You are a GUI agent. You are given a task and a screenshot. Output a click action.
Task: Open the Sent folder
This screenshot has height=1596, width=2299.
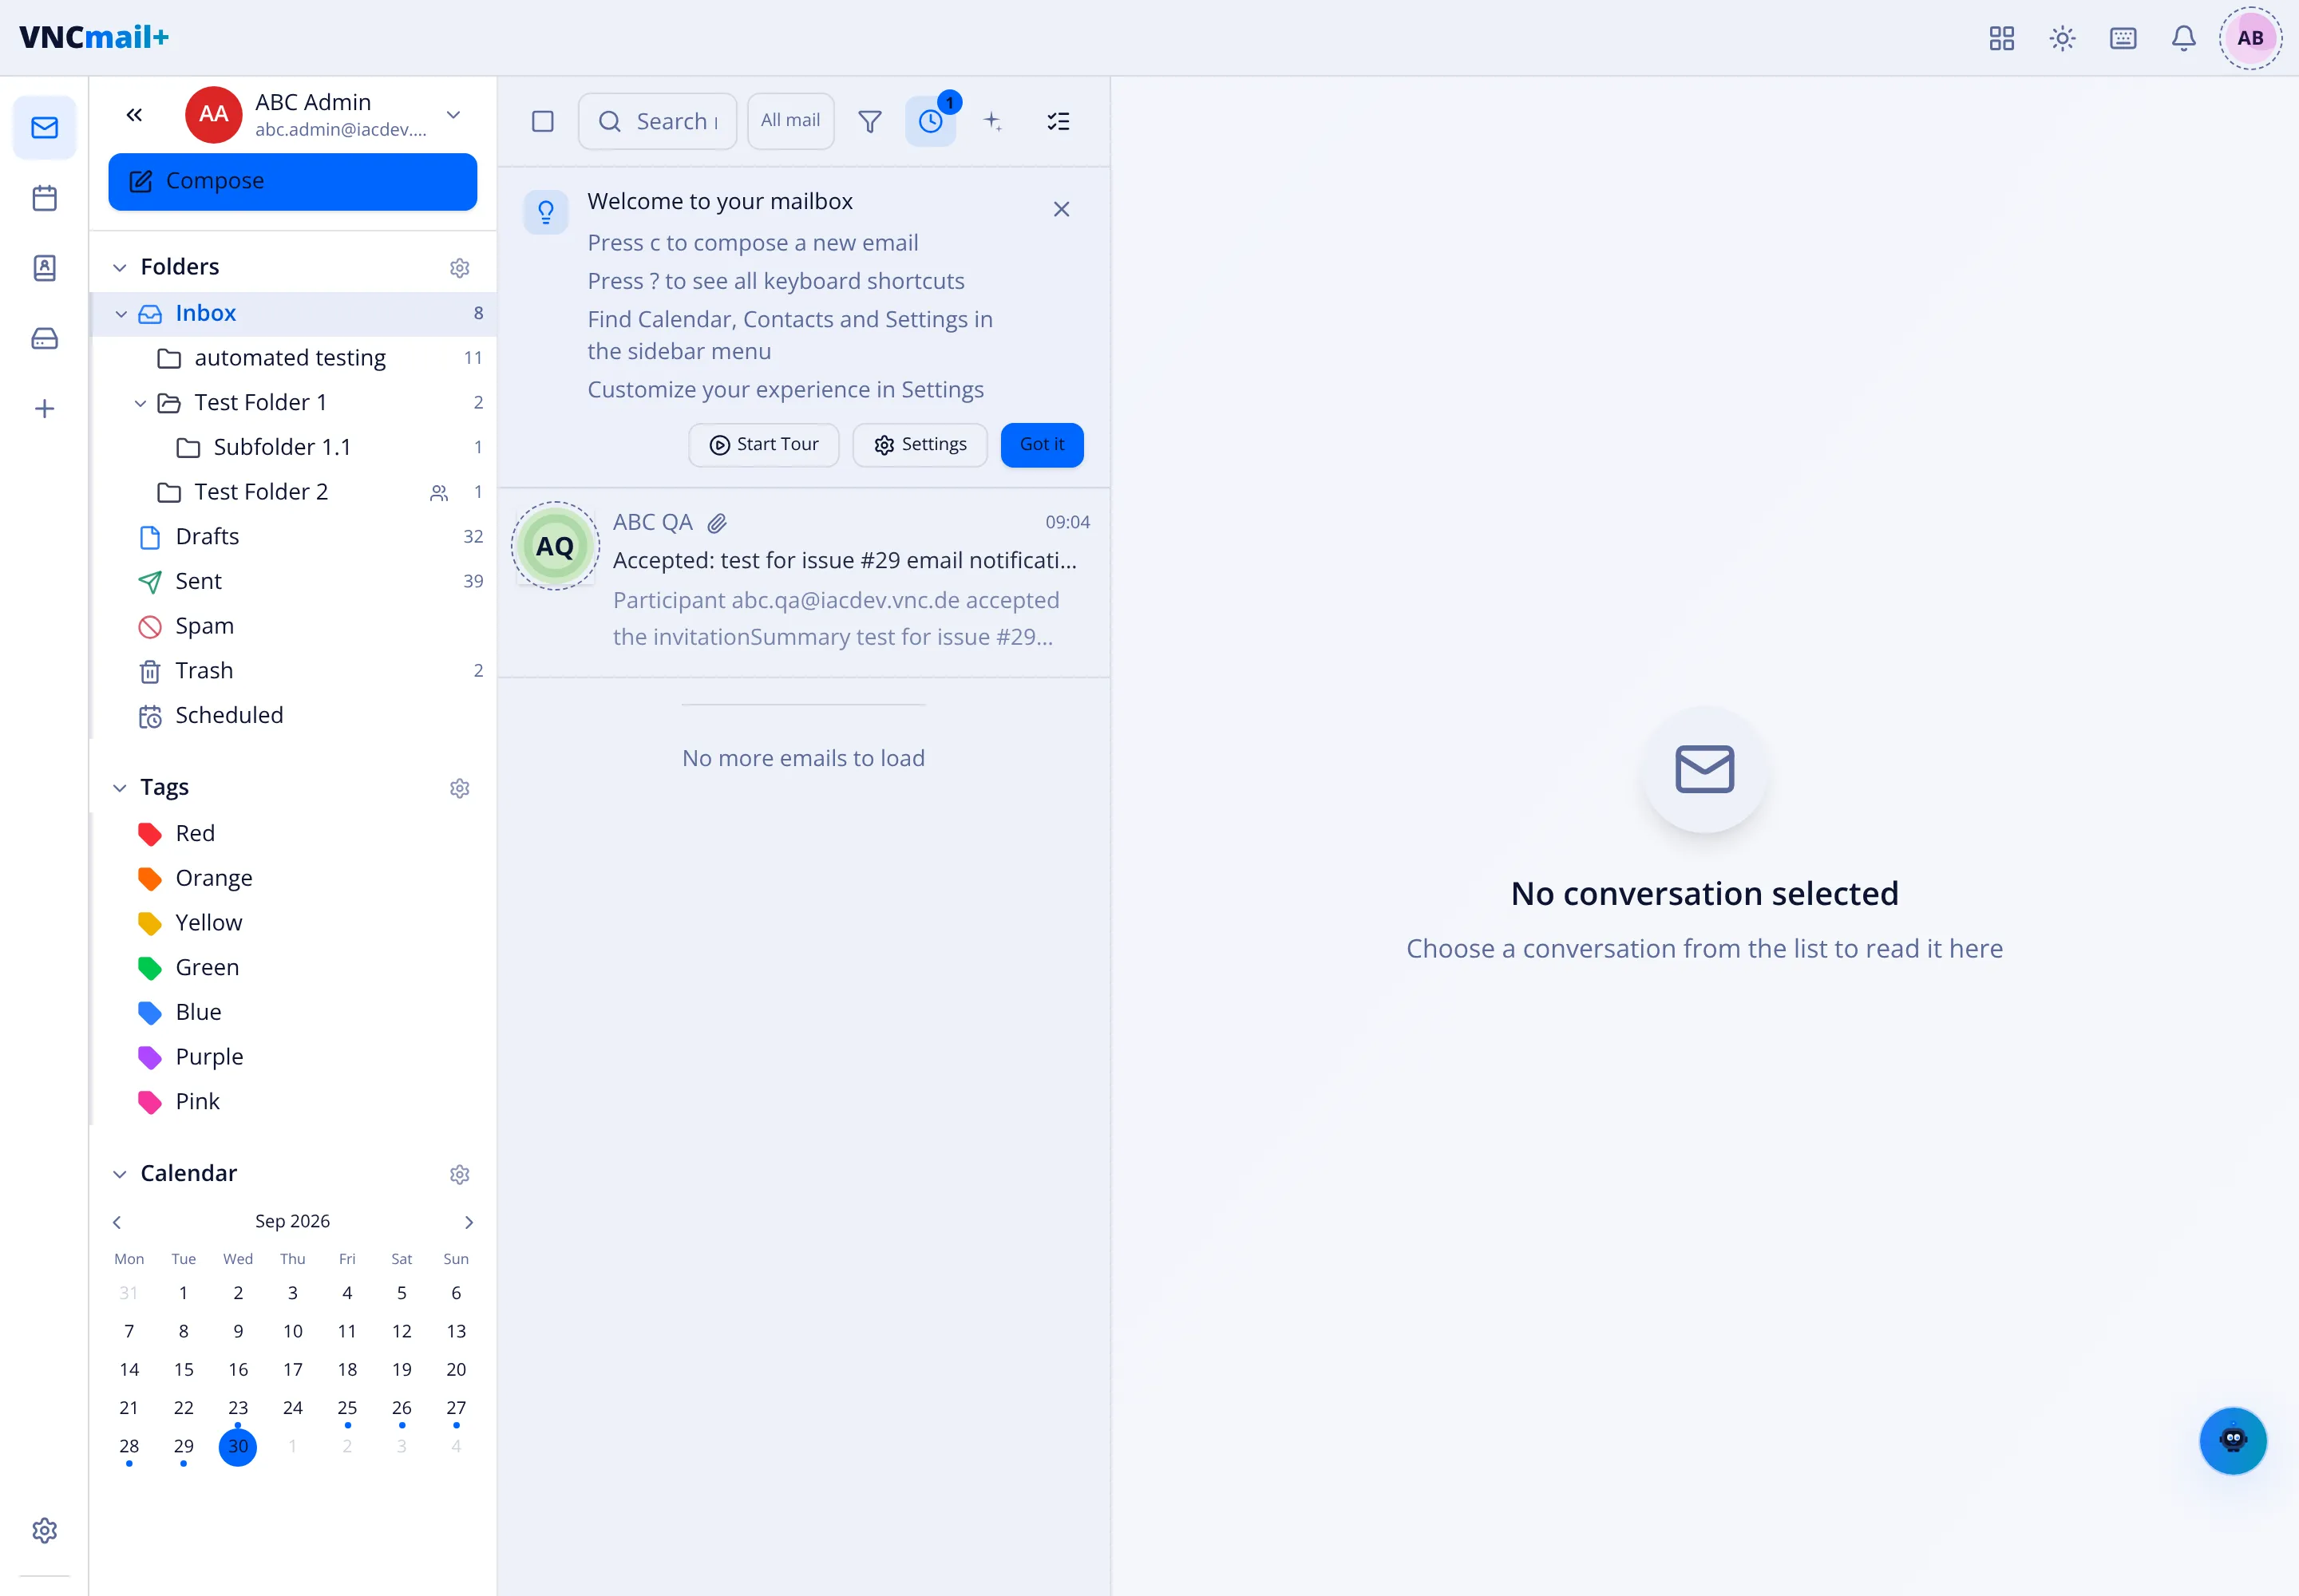tap(293, 581)
